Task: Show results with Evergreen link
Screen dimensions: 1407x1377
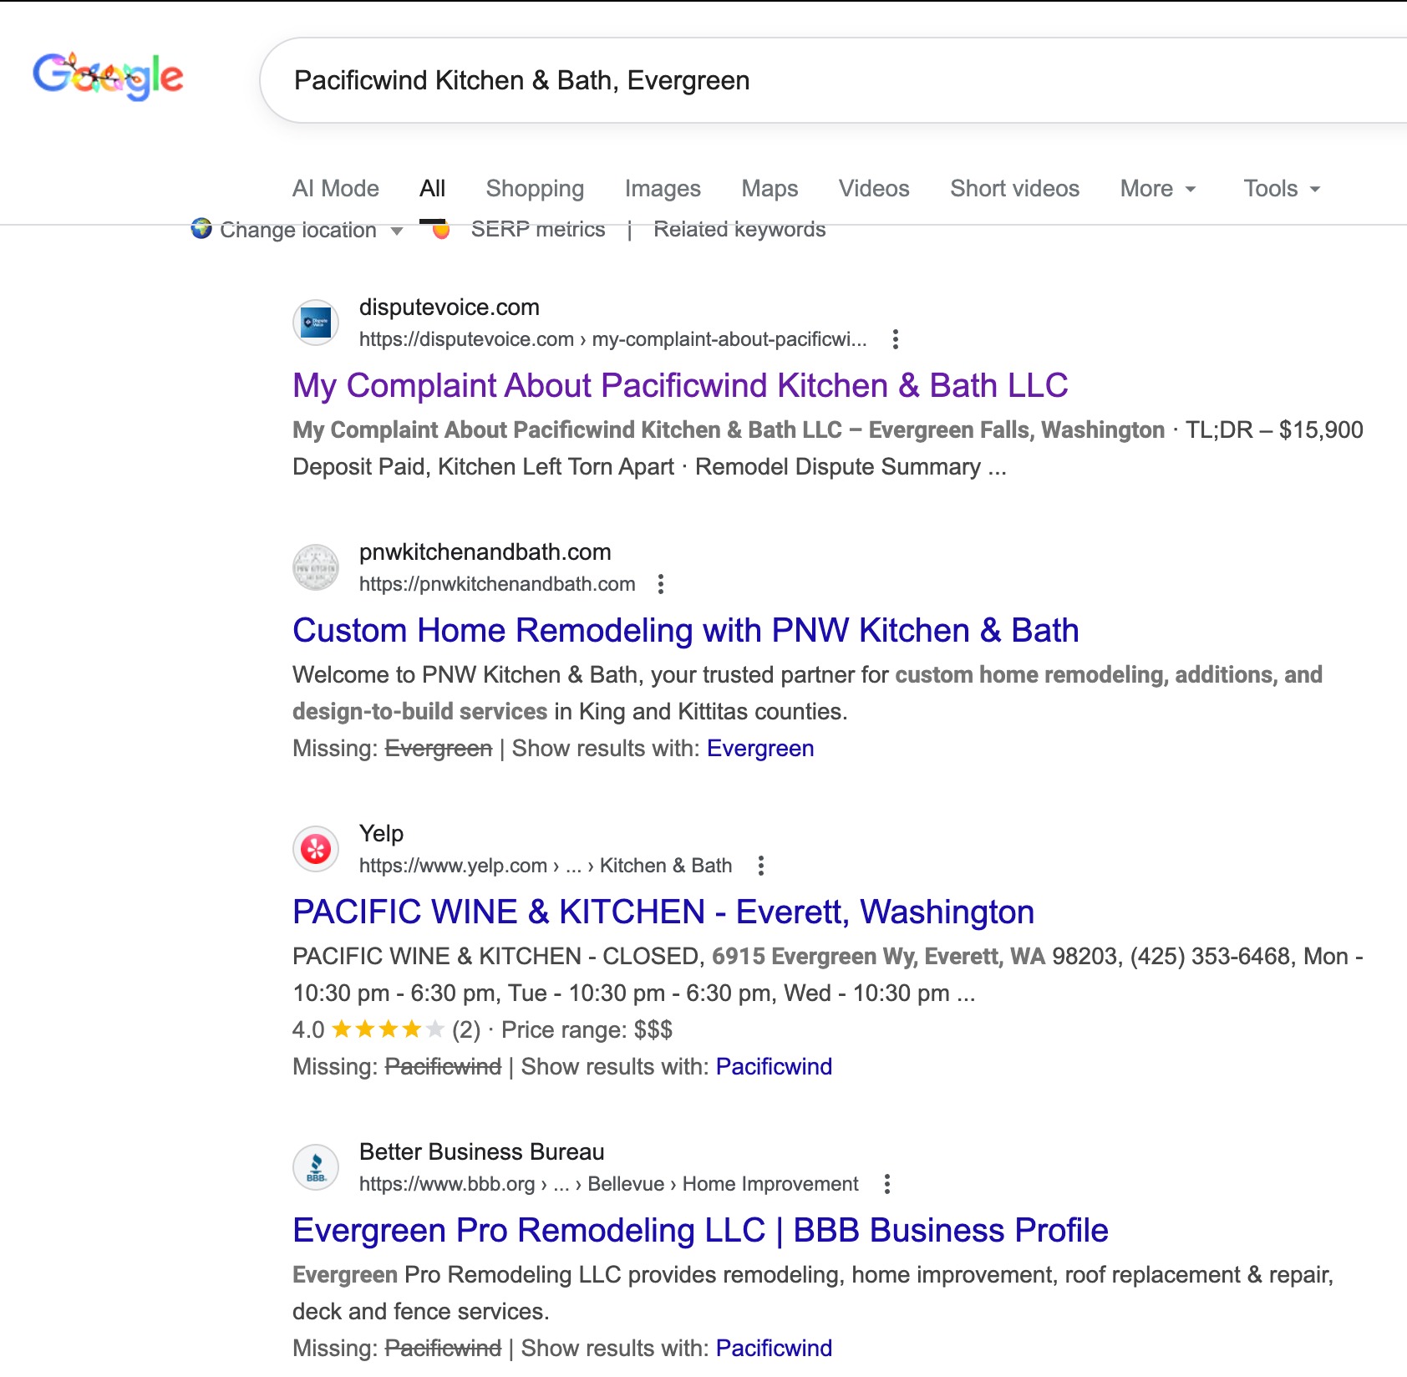Action: point(759,749)
